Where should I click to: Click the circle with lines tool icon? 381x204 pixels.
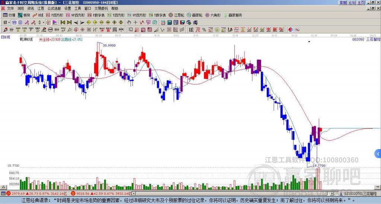pos(50,30)
